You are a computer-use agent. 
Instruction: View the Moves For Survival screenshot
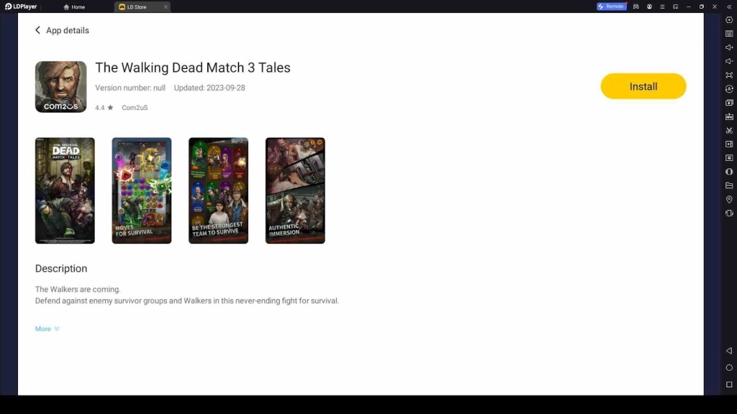pos(141,190)
